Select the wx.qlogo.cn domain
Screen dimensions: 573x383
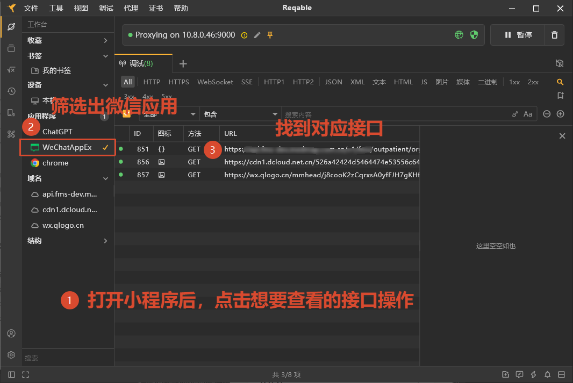click(68, 225)
